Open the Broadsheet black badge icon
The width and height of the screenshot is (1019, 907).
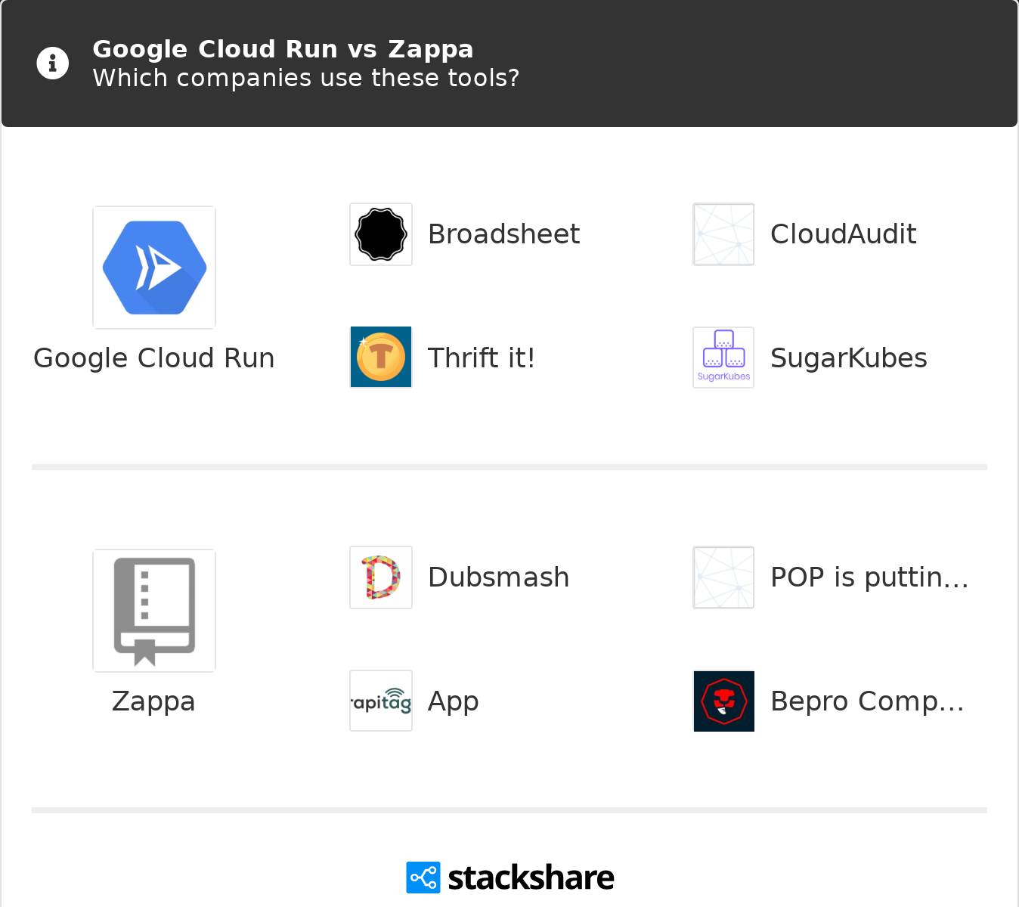click(x=381, y=234)
